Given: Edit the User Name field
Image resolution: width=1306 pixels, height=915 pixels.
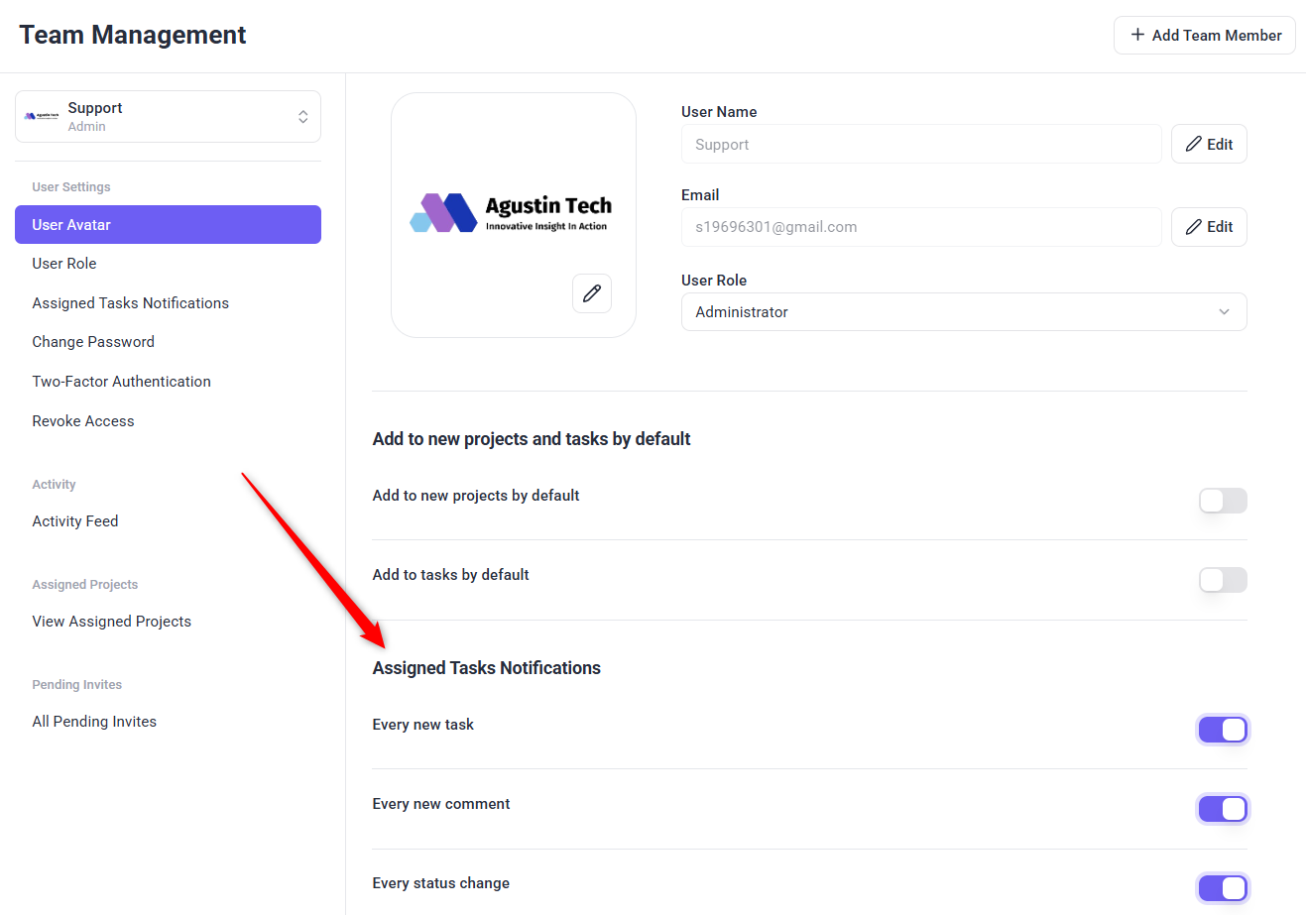Looking at the screenshot, I should click(1209, 144).
